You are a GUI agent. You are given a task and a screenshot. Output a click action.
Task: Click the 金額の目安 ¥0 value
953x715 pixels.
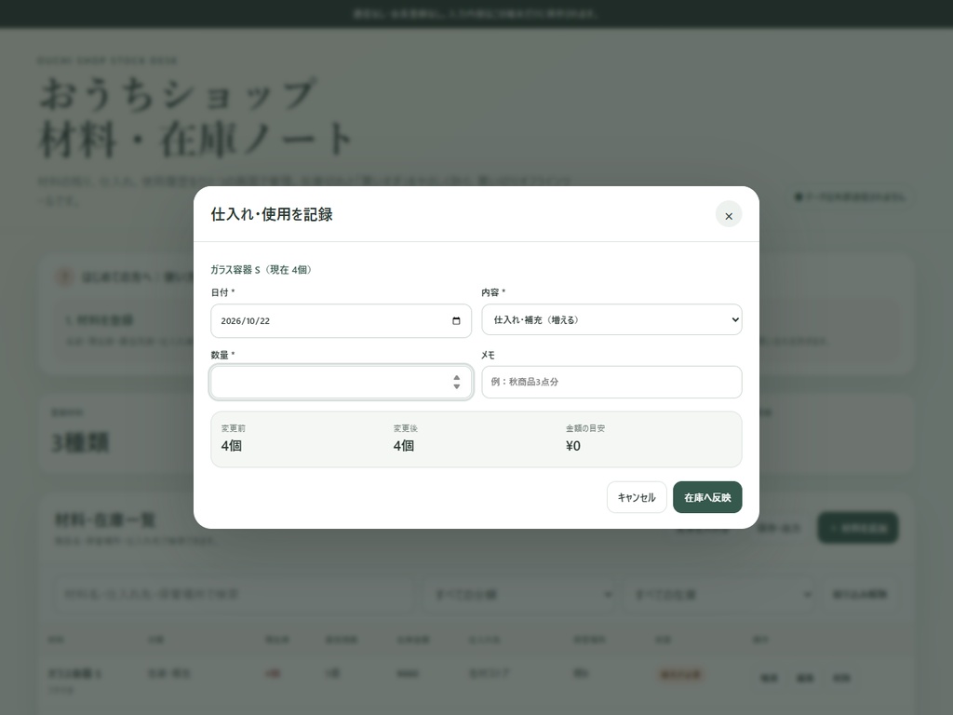573,446
